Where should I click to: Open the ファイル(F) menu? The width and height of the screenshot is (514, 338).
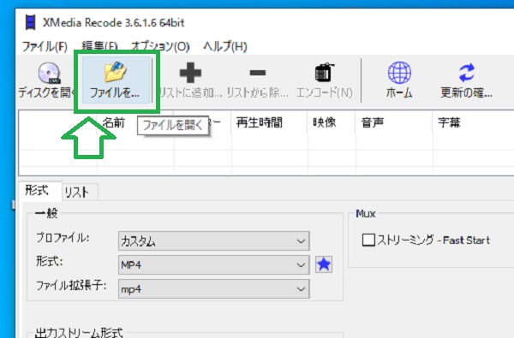(45, 46)
